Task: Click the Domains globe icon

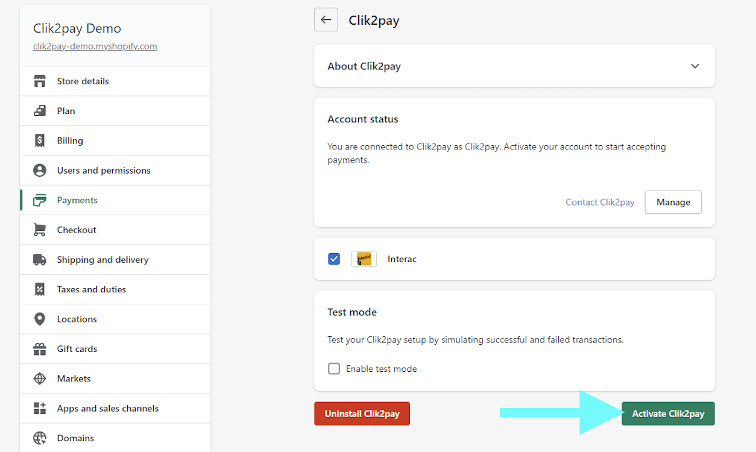Action: 40,438
